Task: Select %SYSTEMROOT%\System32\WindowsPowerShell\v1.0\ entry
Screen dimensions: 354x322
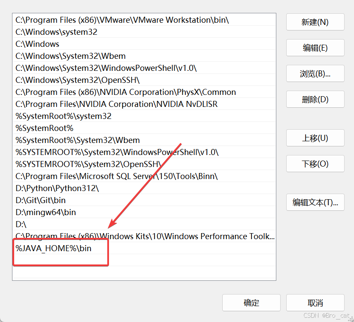Action: 144,152
